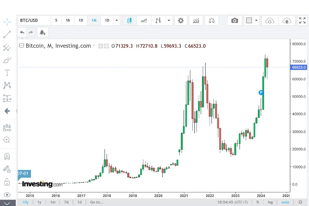Activate the zoom in tool
The image size is (309, 206).
(7, 140)
